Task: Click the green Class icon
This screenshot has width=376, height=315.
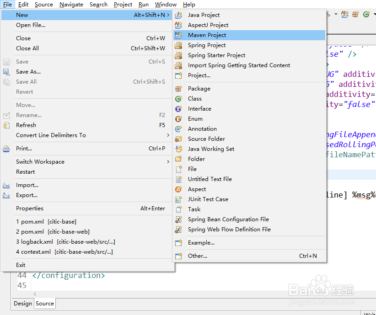Action: 178,99
